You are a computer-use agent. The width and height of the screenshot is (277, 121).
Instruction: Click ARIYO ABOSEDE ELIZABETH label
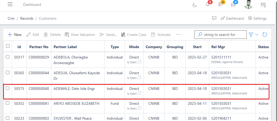(76, 103)
